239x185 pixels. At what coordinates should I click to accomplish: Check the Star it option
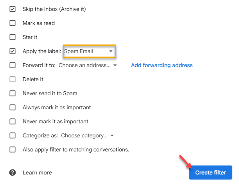point(13,37)
